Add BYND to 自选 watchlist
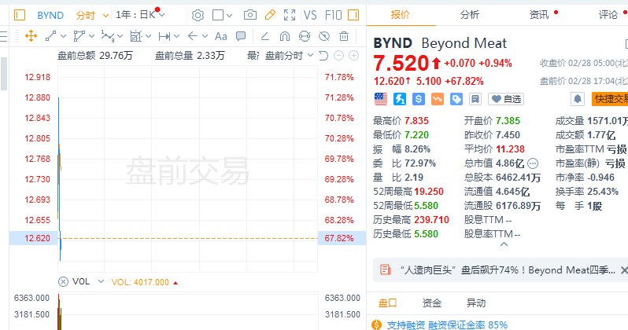Viewport: 628px width, 330px height. tap(506, 99)
